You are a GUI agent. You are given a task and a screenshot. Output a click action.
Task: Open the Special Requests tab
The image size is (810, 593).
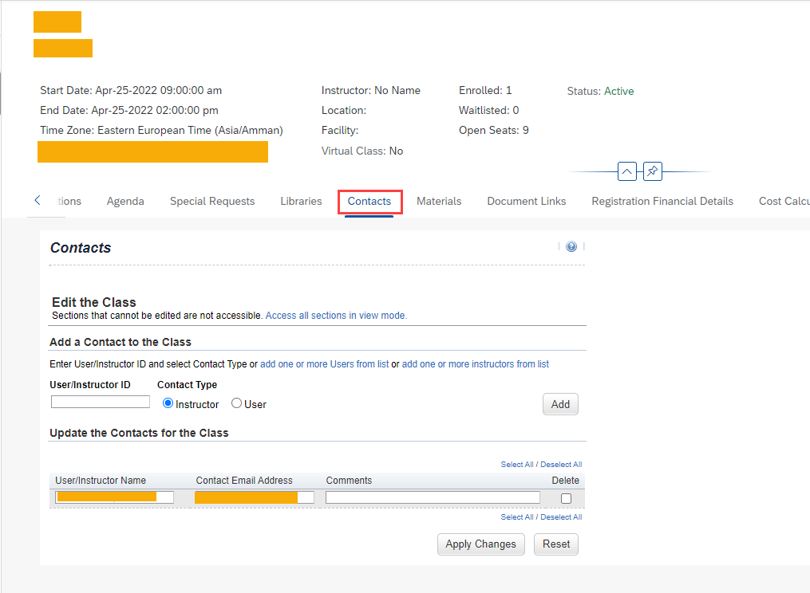pyautogui.click(x=212, y=202)
